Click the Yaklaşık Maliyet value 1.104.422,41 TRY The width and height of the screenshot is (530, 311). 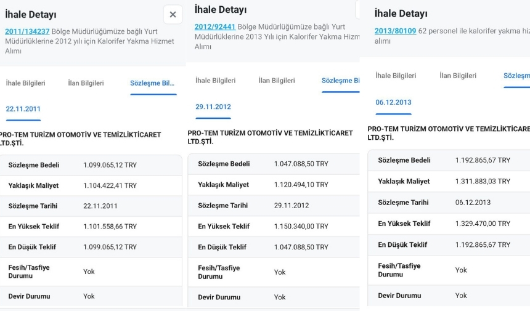[x=110, y=185]
